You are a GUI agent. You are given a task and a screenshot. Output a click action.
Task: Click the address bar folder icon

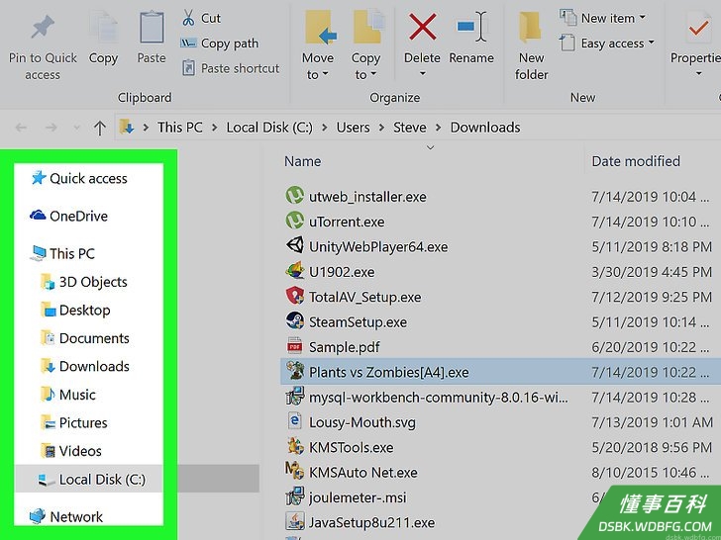[126, 127]
